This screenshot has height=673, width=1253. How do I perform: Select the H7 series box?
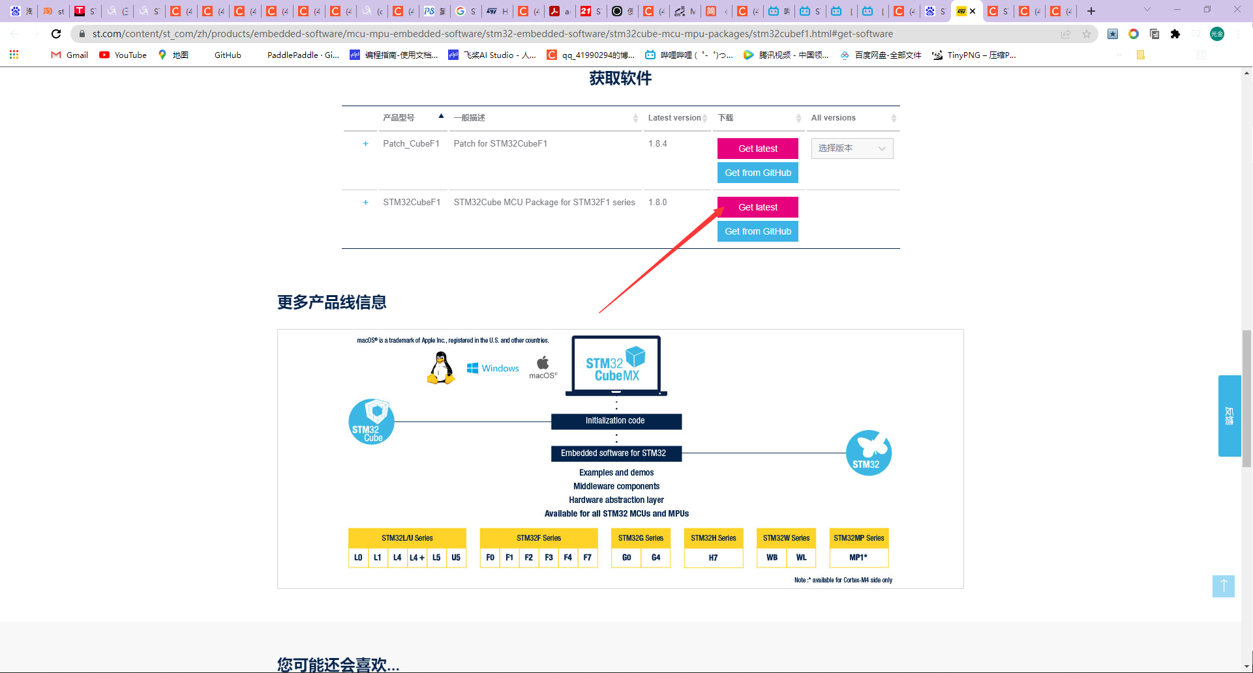pos(713,558)
